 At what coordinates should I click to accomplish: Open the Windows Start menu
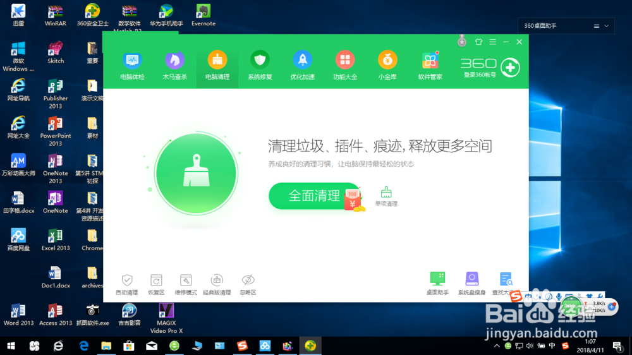(x=11, y=346)
